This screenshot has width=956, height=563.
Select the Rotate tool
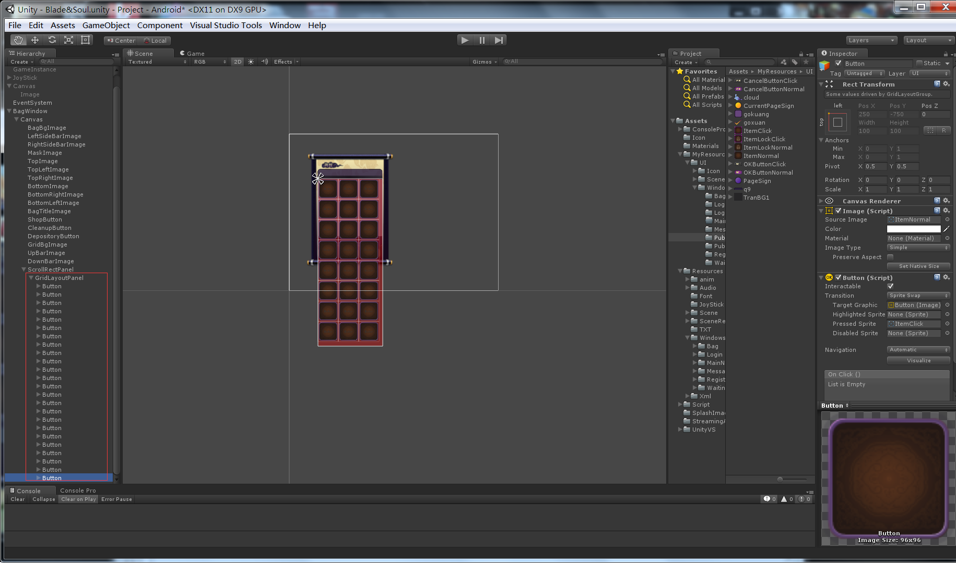pos(52,40)
